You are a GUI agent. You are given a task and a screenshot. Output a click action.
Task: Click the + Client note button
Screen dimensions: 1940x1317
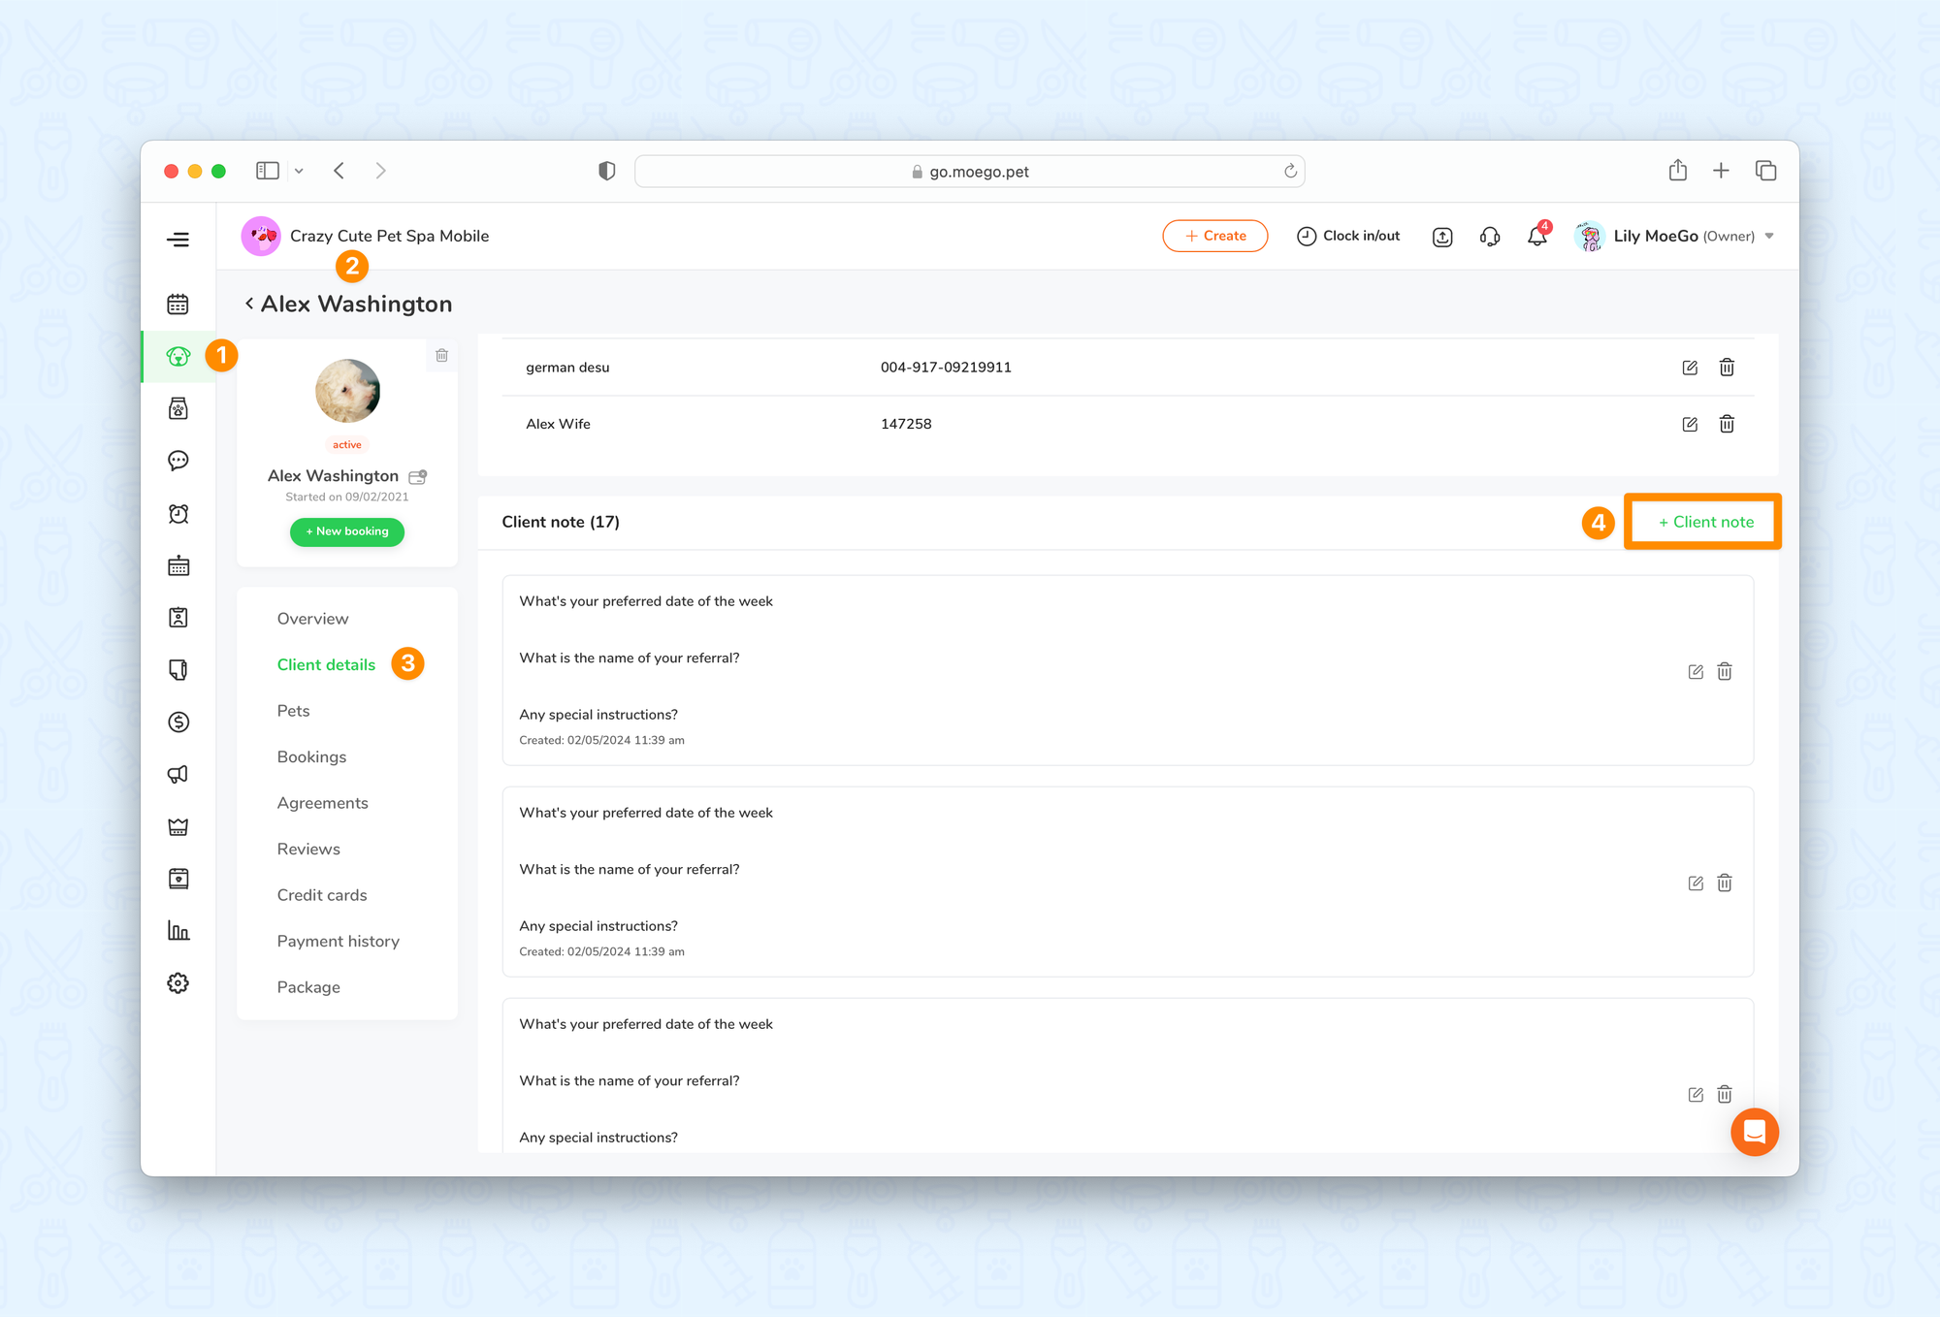point(1704,522)
